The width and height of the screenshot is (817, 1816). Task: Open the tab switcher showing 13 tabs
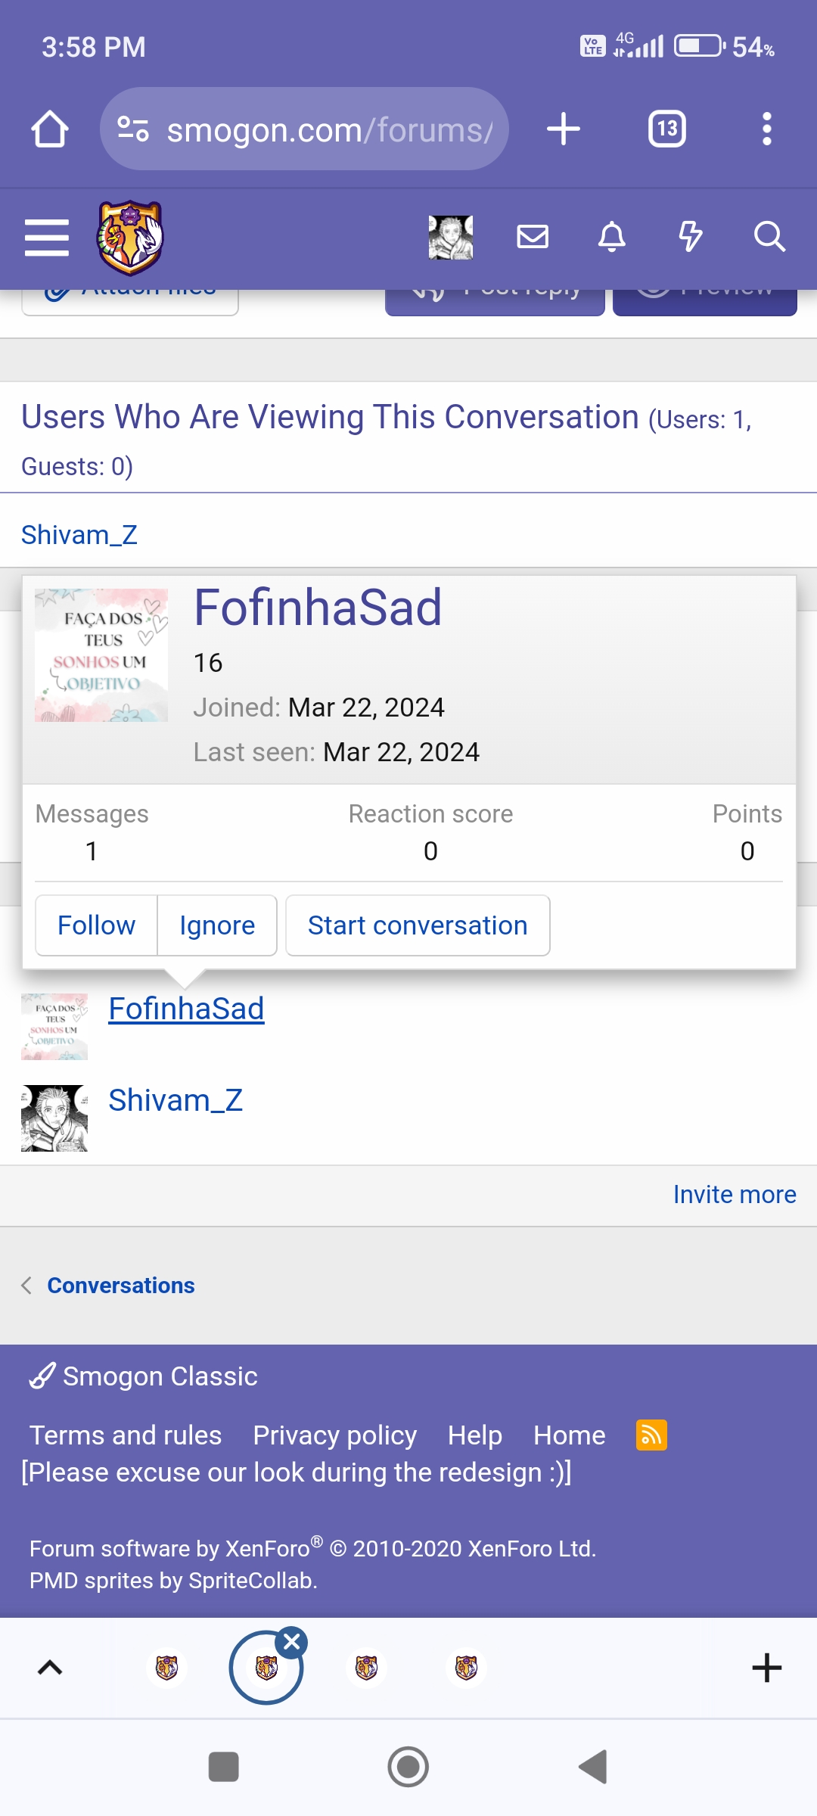click(x=667, y=129)
